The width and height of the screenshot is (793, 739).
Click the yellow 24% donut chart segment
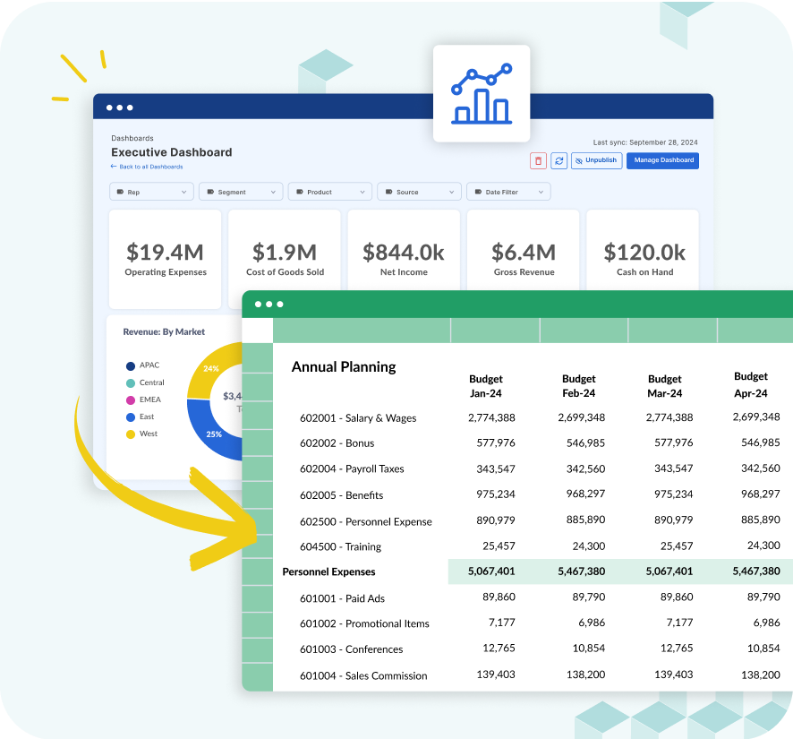pyautogui.click(x=211, y=368)
